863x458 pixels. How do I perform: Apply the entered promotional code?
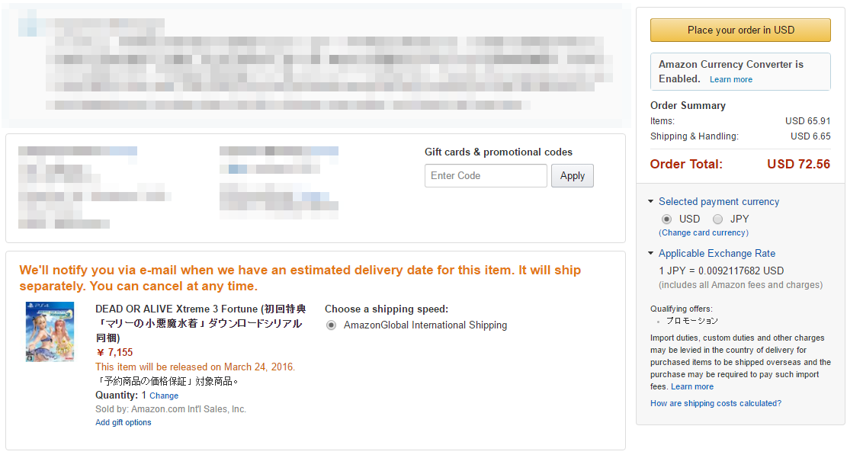point(572,175)
